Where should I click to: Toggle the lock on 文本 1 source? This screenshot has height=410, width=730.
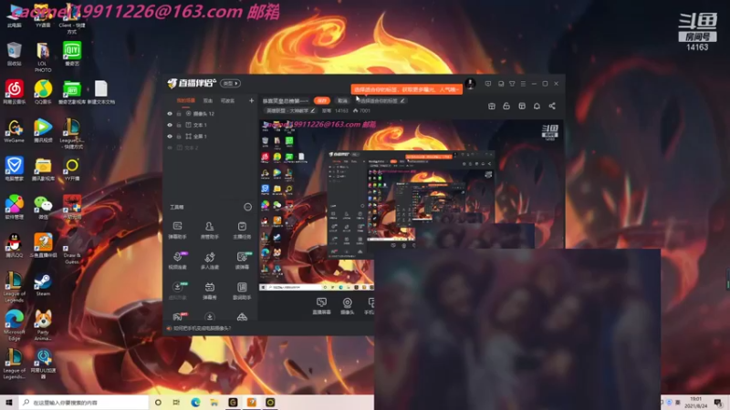(179, 125)
